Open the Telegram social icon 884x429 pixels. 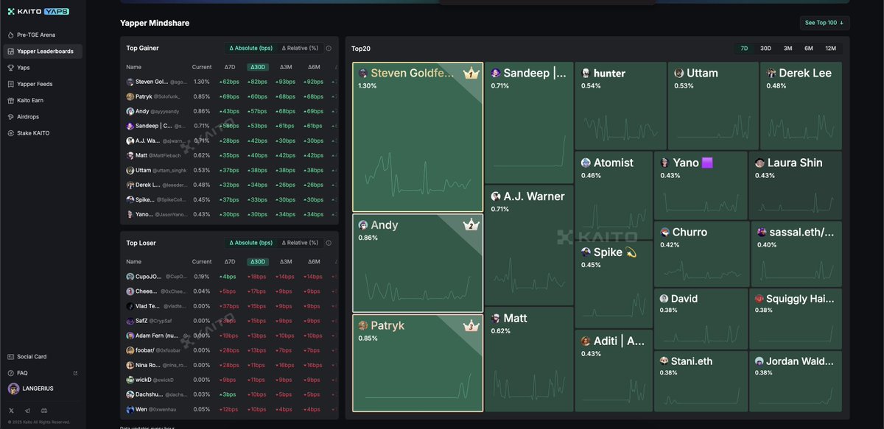(27, 411)
